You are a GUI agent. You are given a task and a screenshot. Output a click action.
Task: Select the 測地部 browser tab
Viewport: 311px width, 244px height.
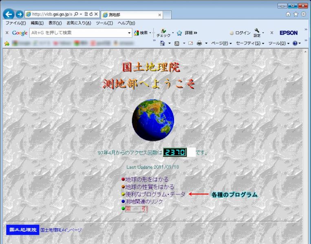tap(130, 15)
